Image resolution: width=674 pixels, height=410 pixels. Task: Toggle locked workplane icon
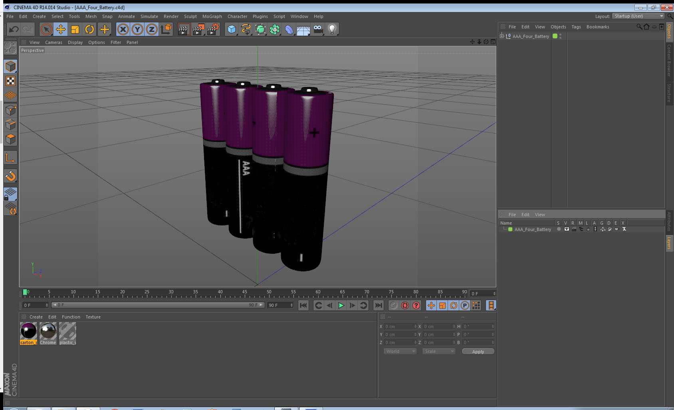tap(10, 194)
